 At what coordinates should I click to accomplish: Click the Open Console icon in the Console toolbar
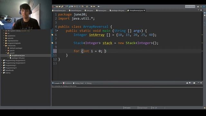click(x=194, y=83)
